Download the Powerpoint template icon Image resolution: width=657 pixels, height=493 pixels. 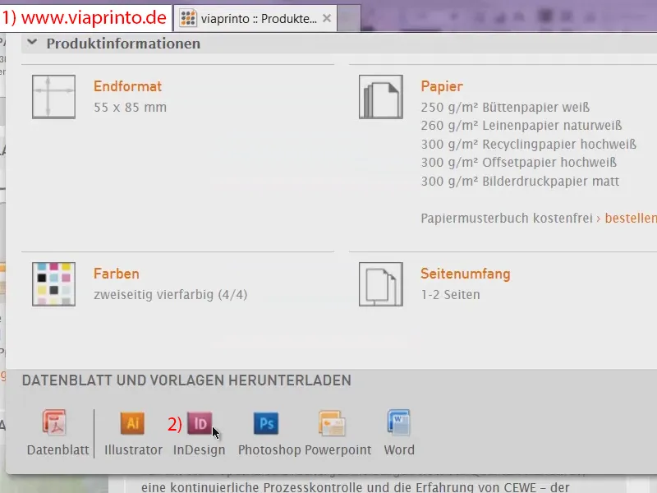[332, 423]
